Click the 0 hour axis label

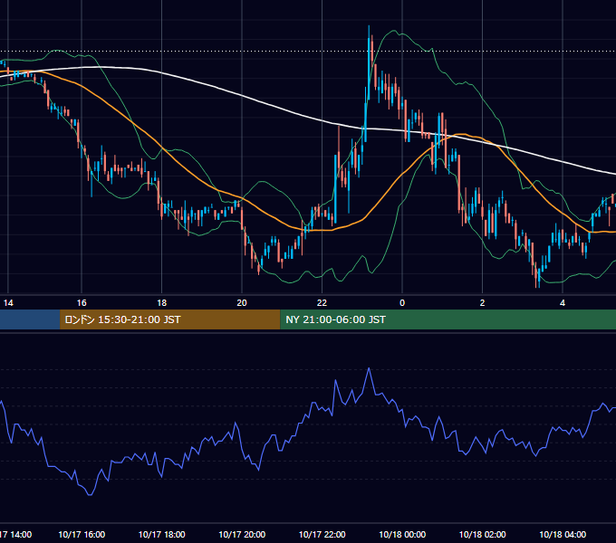click(402, 303)
